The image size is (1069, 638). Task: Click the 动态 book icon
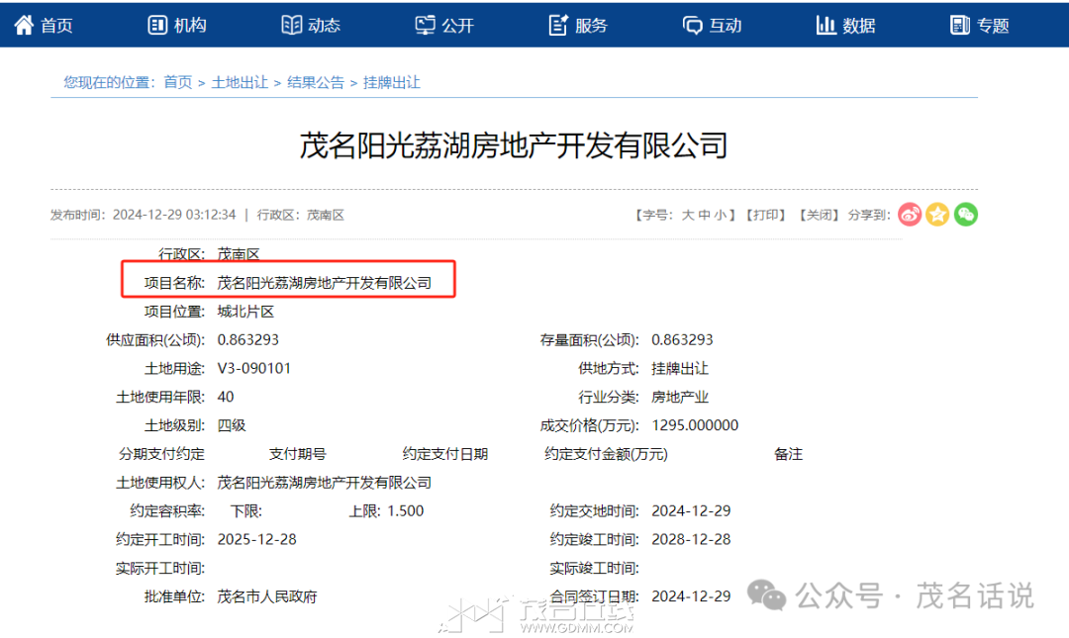pyautogui.click(x=291, y=25)
